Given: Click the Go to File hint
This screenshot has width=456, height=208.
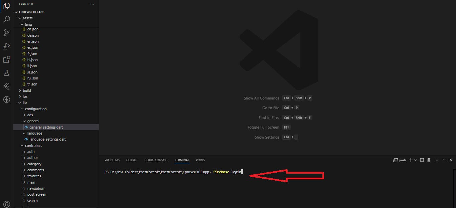Looking at the screenshot, I should point(271,108).
